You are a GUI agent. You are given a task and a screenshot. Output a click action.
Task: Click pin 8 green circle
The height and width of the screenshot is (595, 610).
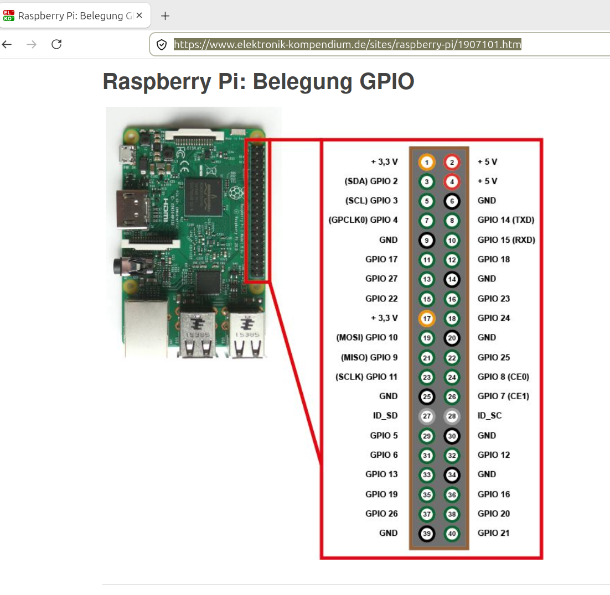click(452, 220)
